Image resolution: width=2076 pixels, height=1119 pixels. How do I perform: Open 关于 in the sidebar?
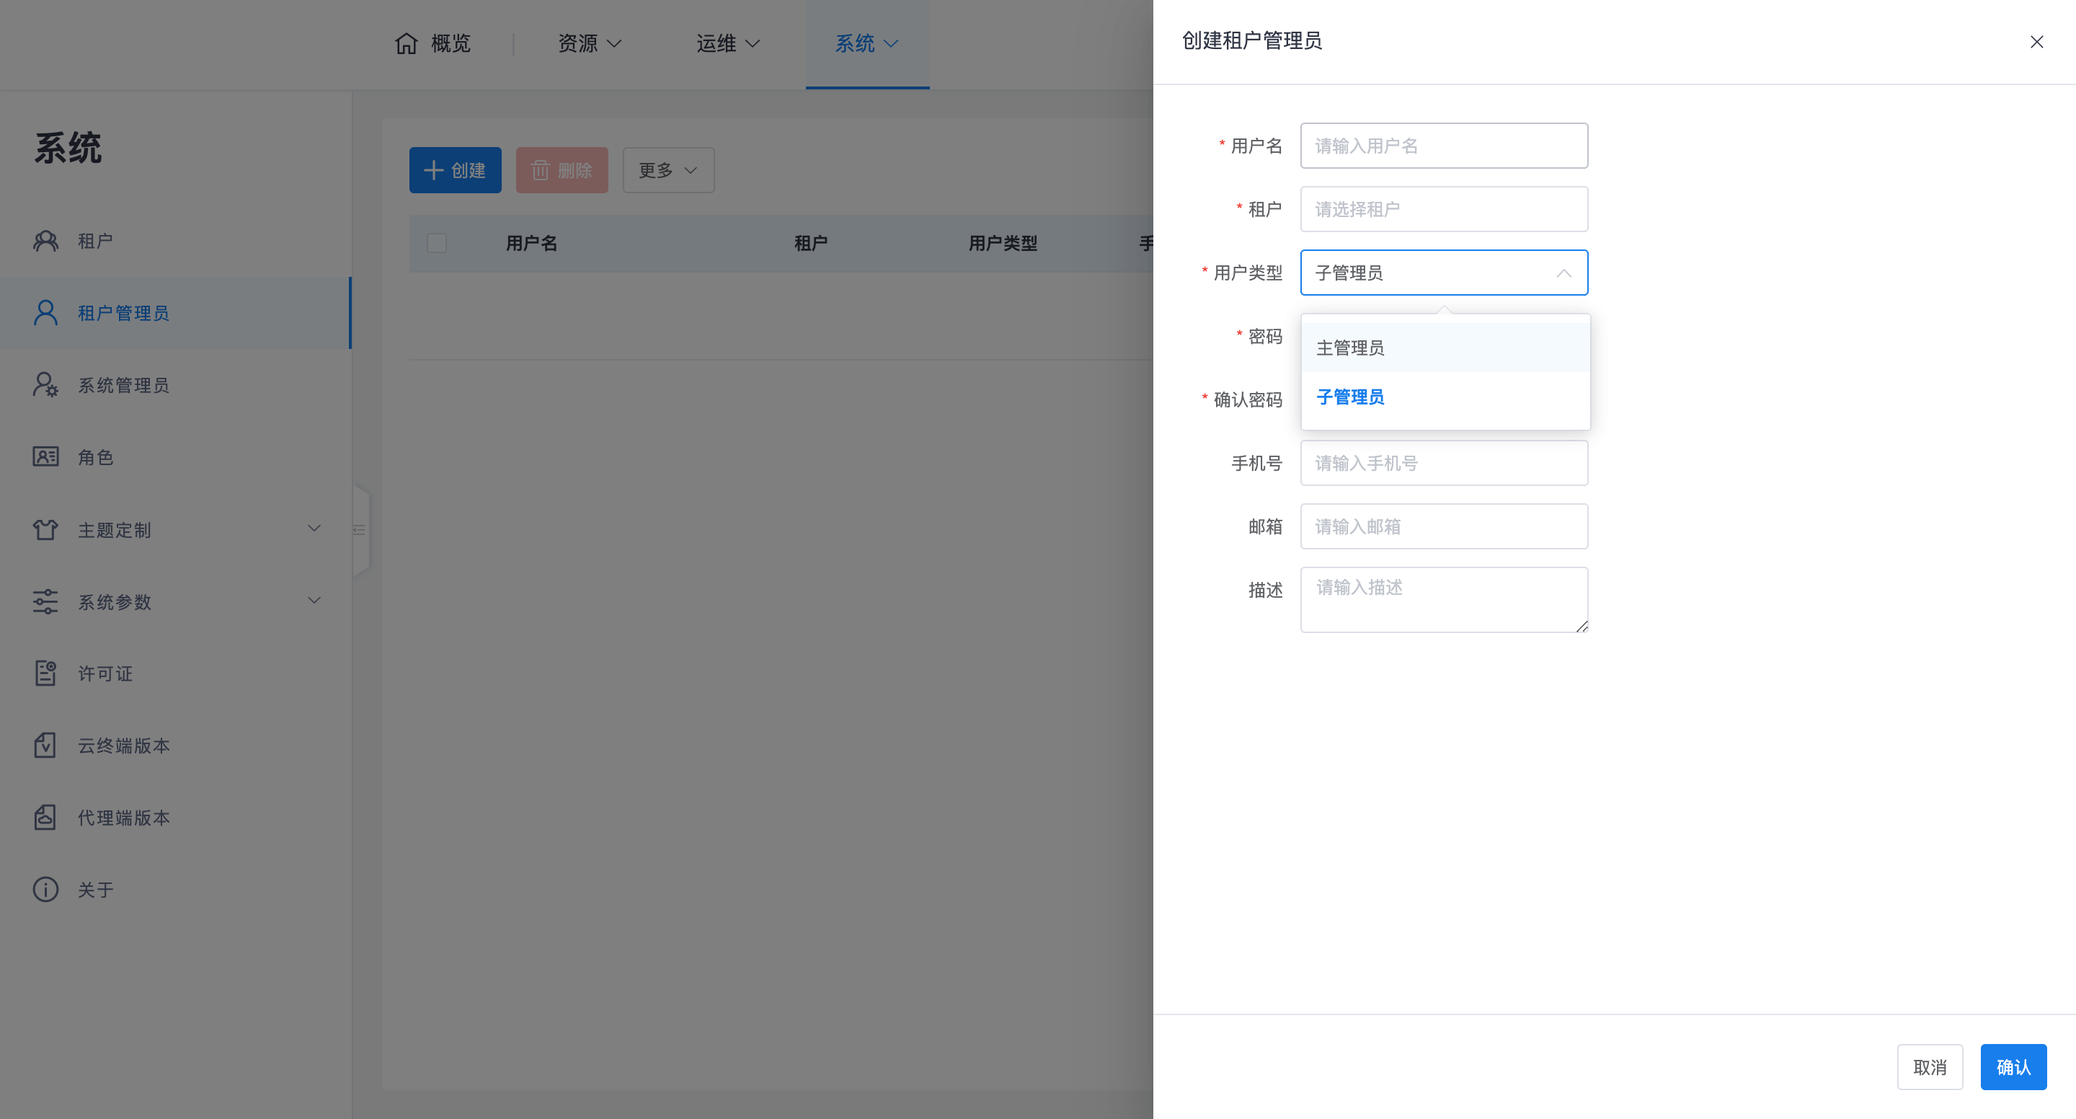coord(176,889)
